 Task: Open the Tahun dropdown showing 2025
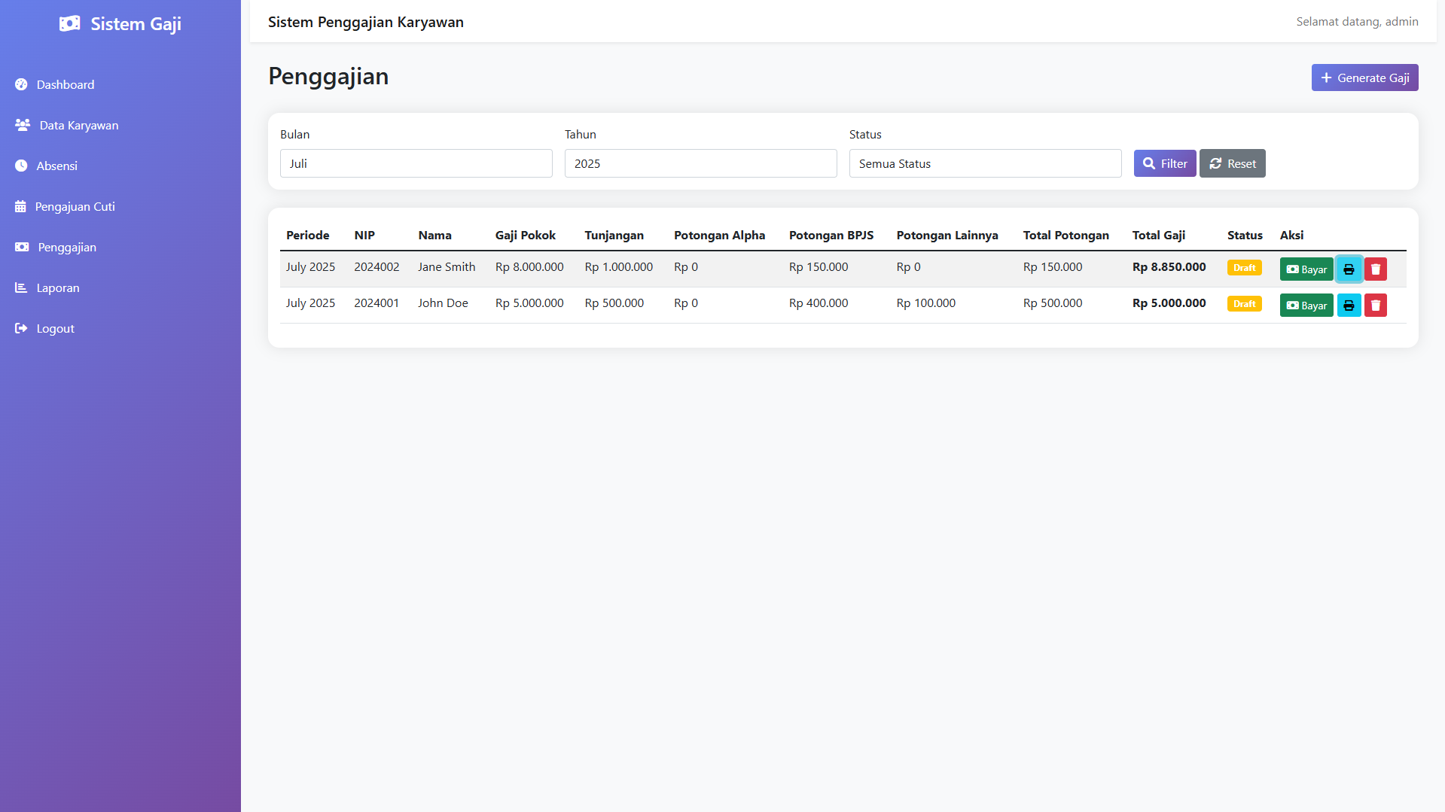pyautogui.click(x=700, y=164)
